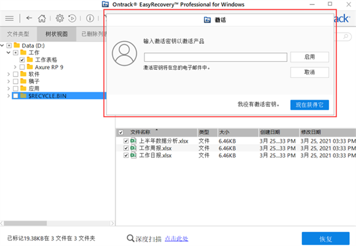Click the Data (D:) folder icon
This screenshot has width=356, height=246.
[x=17, y=45]
